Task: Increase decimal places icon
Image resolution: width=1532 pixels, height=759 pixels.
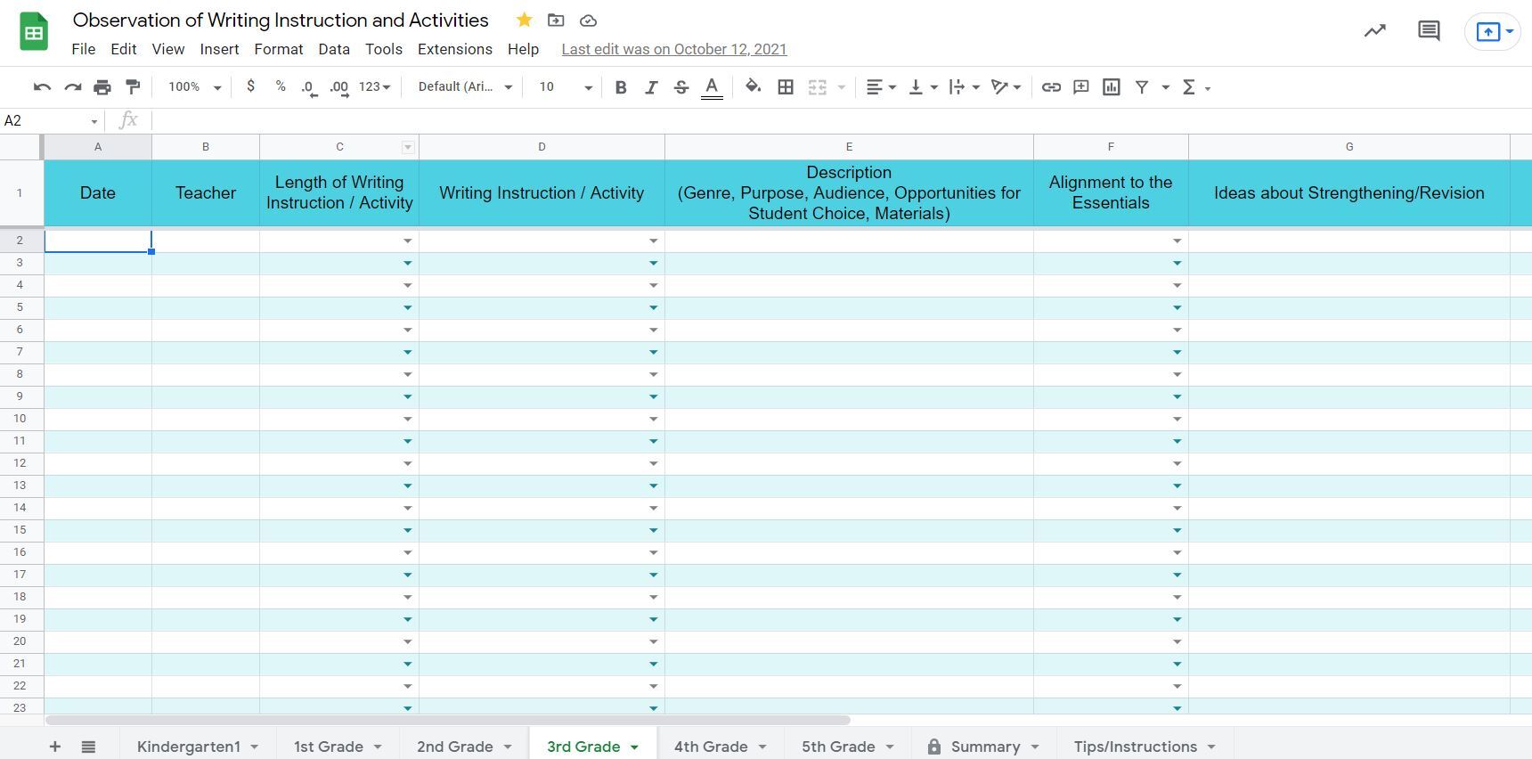Action: [x=339, y=87]
